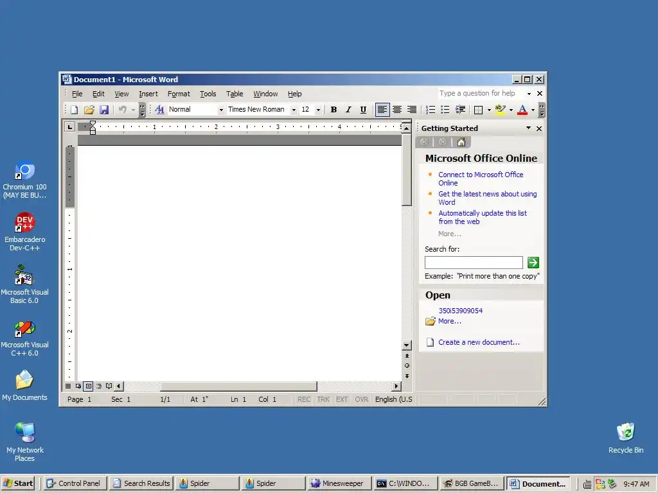Click the Type a question for help box
This screenshot has height=493, width=658.
[x=481, y=94]
